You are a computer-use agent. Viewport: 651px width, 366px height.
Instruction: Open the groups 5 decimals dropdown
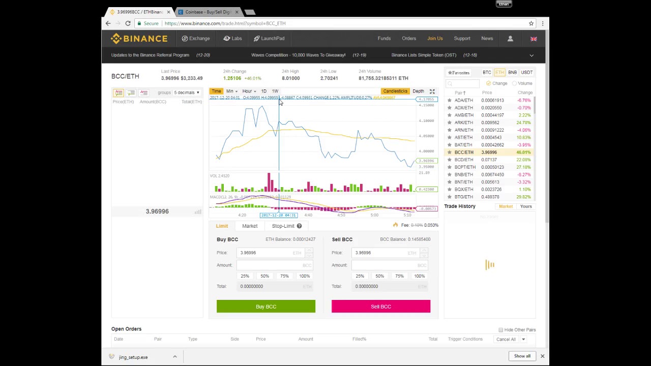pos(187,93)
